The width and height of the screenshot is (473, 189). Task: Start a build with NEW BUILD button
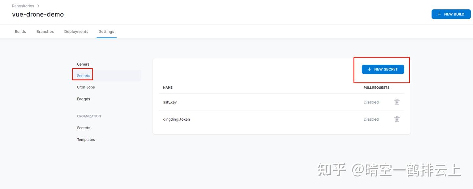pos(451,14)
